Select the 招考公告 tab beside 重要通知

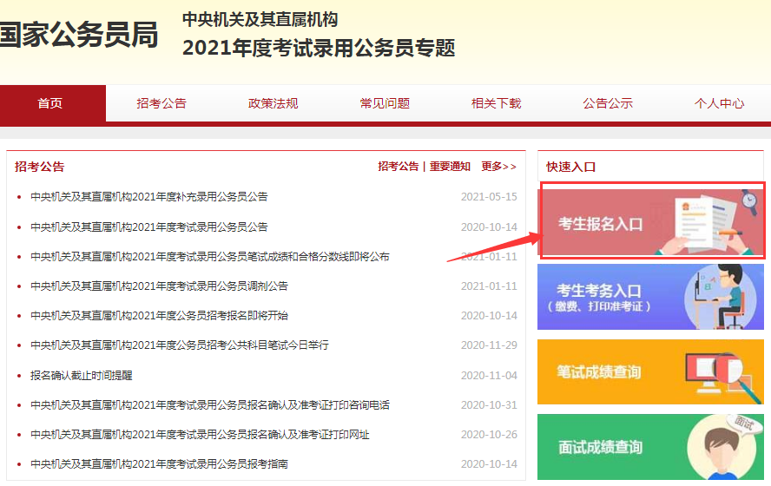(398, 167)
